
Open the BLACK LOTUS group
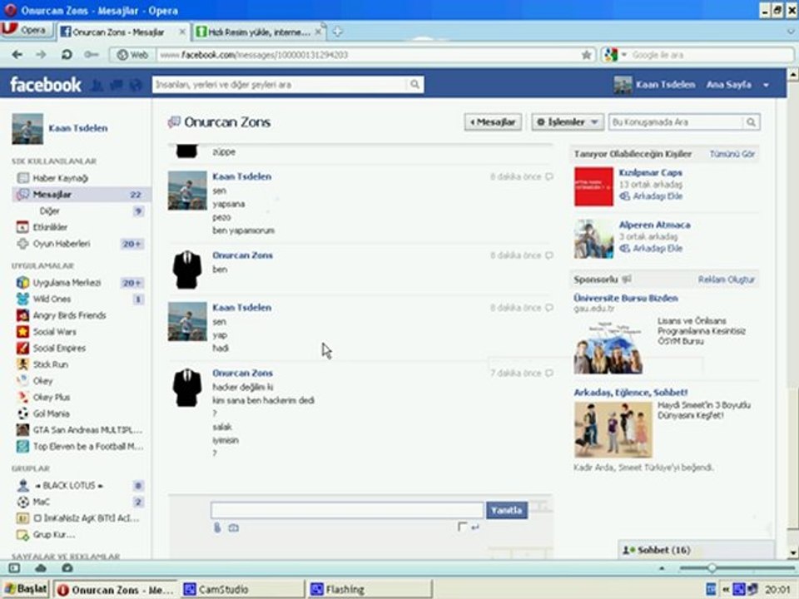(x=68, y=486)
